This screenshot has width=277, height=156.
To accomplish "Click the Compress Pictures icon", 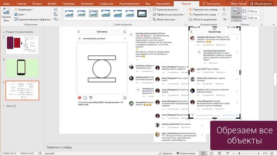I will tap(56, 10).
